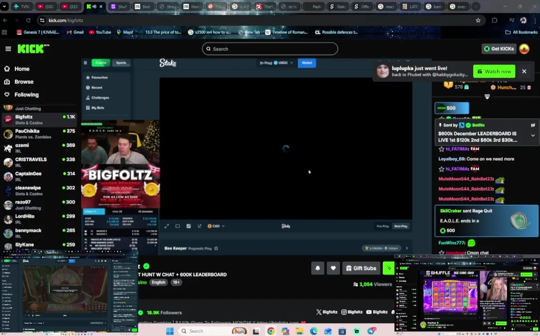This screenshot has height=336, width=540.
Task: Open browser extensions puzzle icon
Action: (x=495, y=21)
